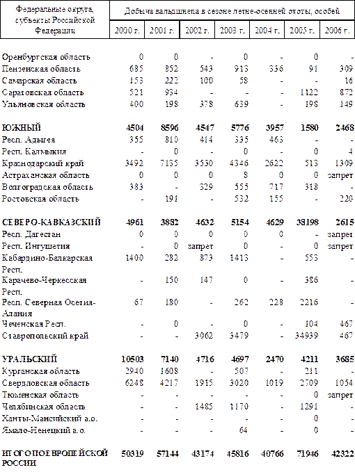Select value 2940 in Курганская область row
Viewport: 355px width, 472px height.
coord(134,371)
